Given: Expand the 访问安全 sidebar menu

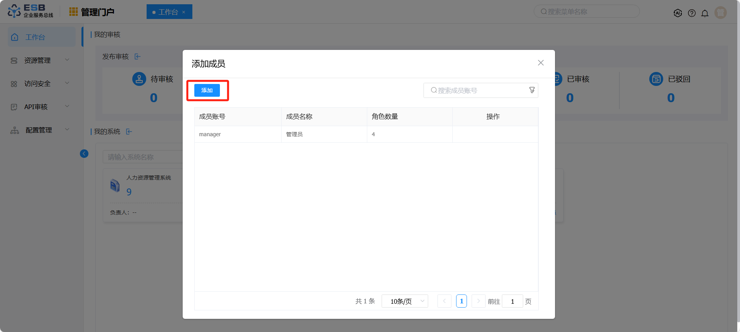Looking at the screenshot, I should (x=40, y=84).
